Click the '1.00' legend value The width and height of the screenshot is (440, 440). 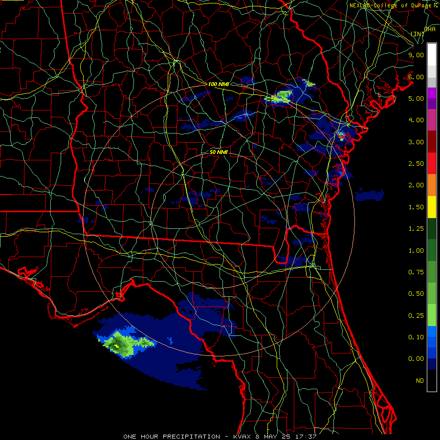(x=416, y=251)
